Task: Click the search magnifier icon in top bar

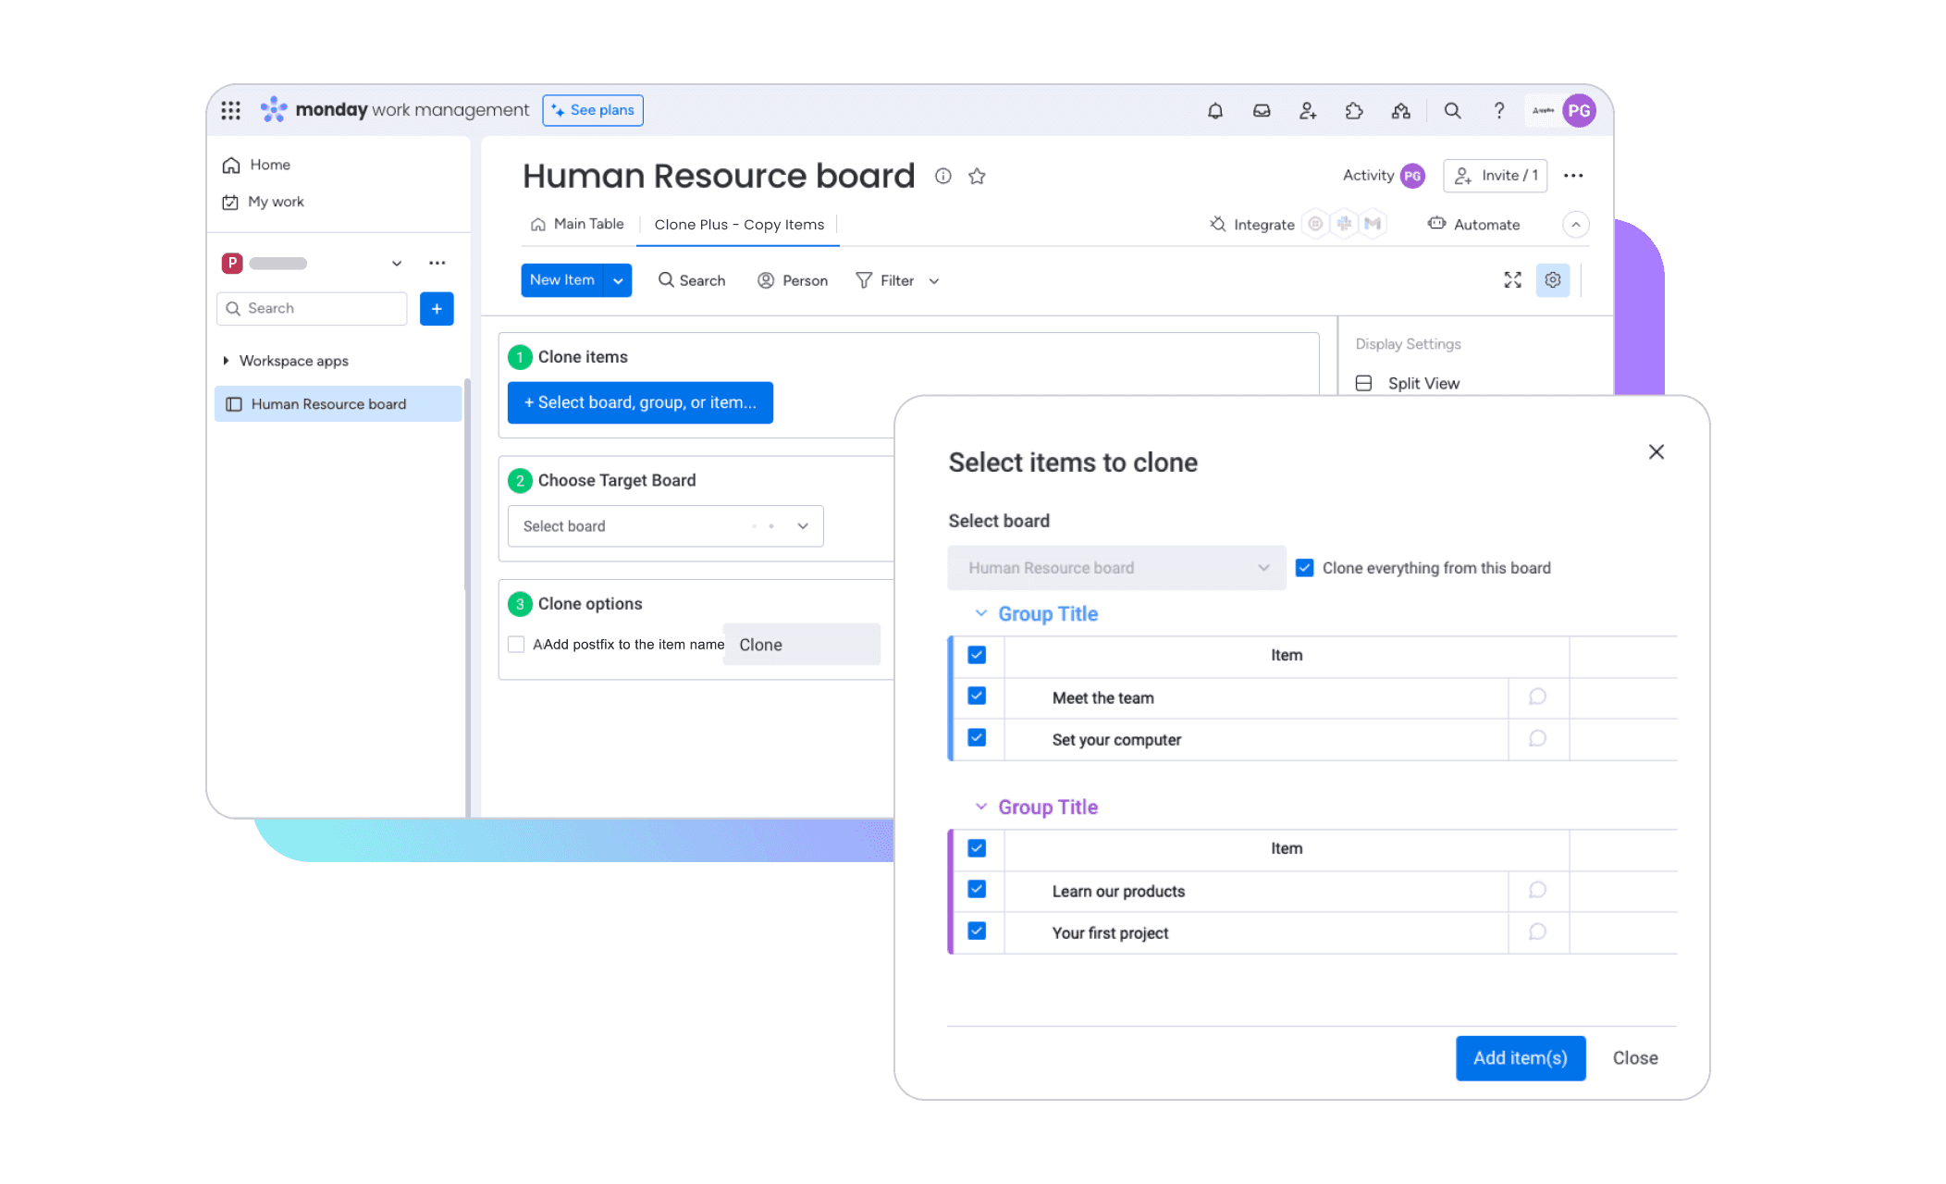Action: coord(1449,110)
